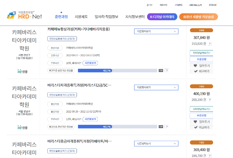
Task: Toggle 비교하기 check for 400,190 원 course
Action: point(201,127)
